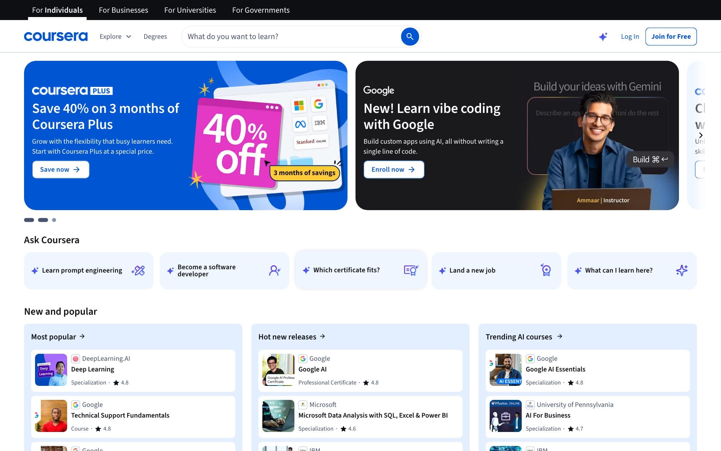Click Google logo in Google AI Essentials listing

pos(530,358)
